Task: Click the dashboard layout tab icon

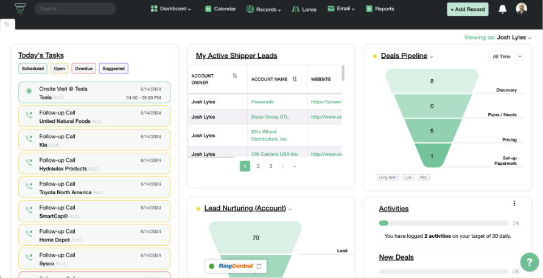Action: pos(7,24)
